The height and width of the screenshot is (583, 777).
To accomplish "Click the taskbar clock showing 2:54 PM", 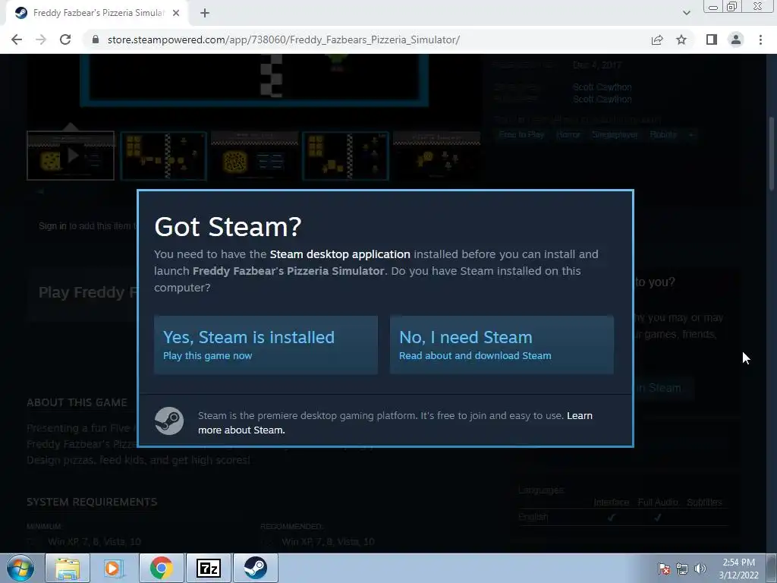I will [738, 569].
